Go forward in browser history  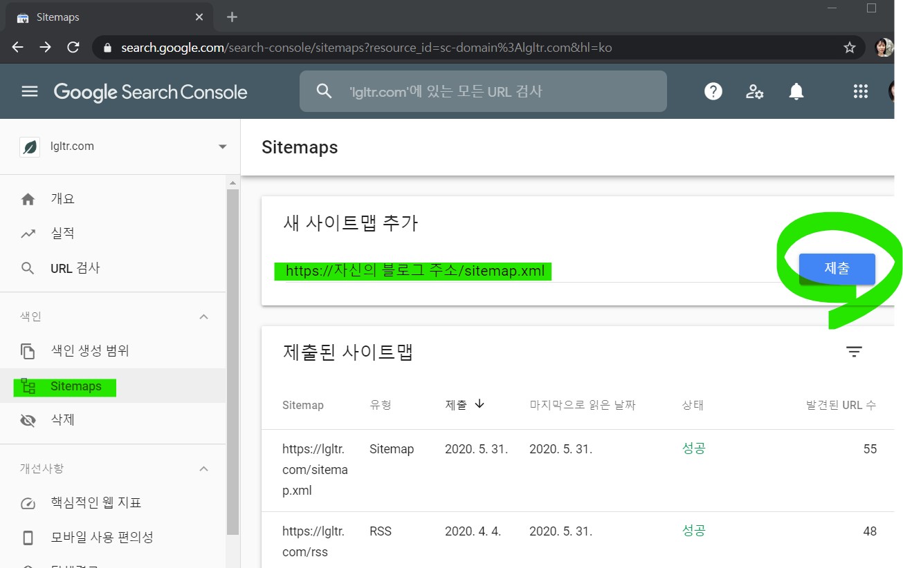pyautogui.click(x=46, y=48)
